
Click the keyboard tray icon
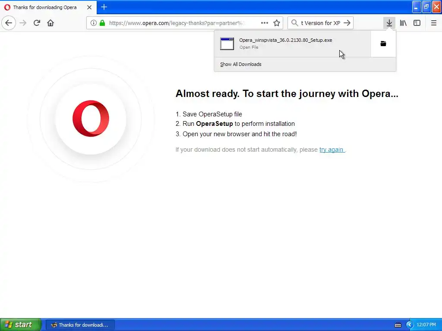coord(398,325)
